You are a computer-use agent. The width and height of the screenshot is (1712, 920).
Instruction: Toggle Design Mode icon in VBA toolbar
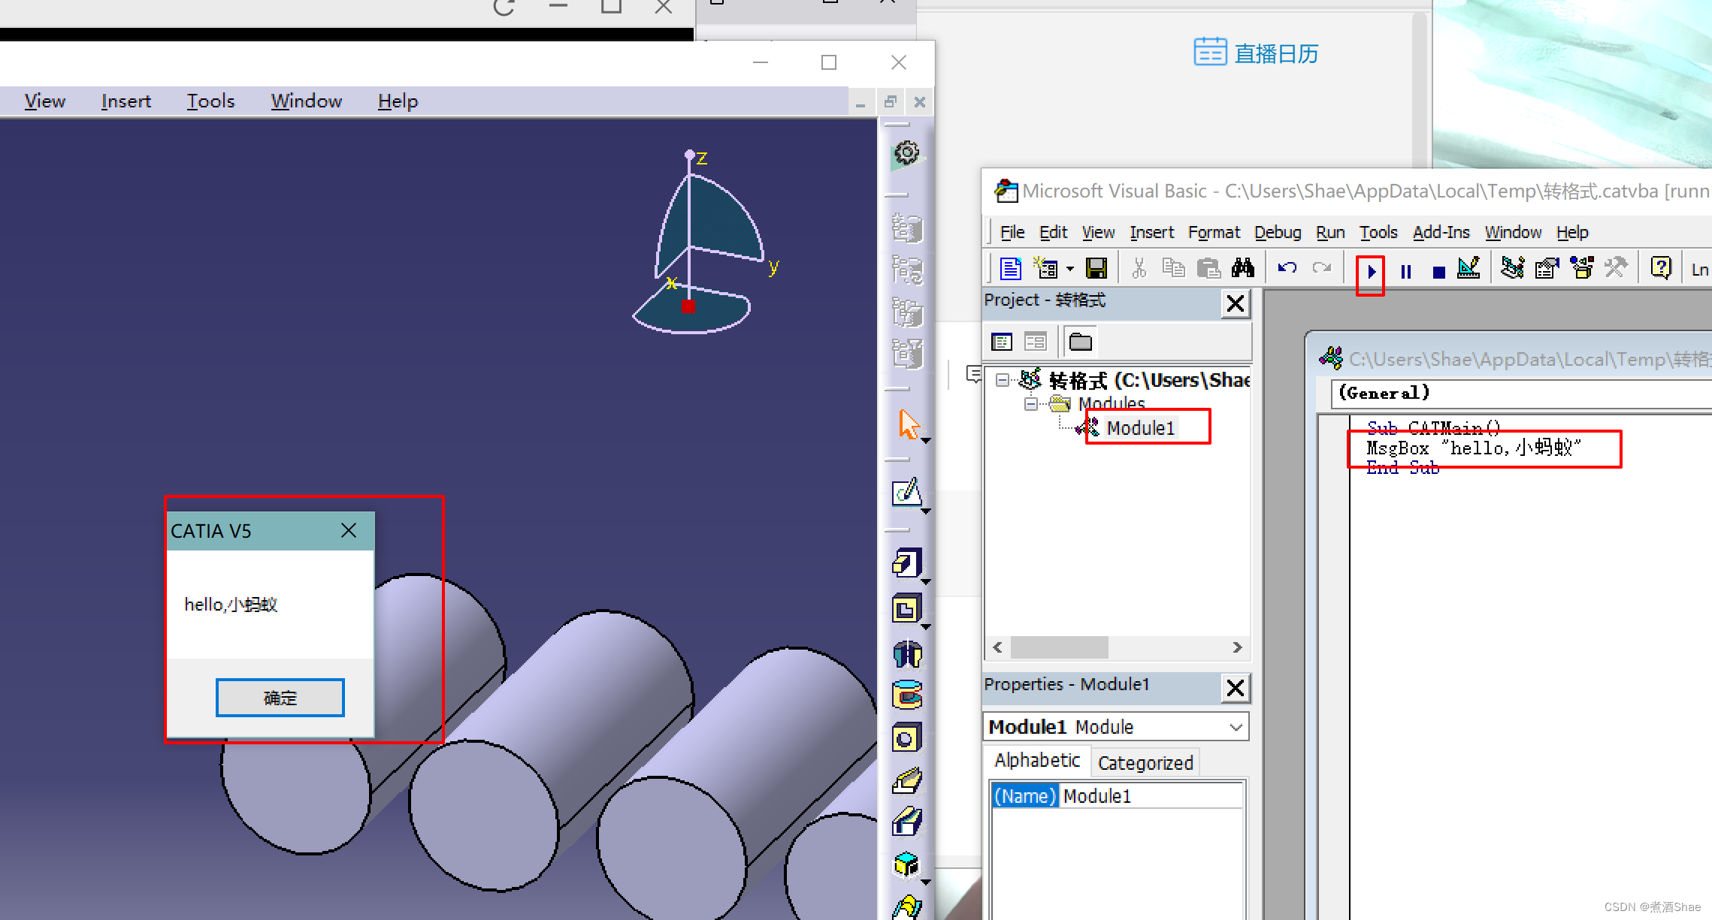pos(1469,268)
